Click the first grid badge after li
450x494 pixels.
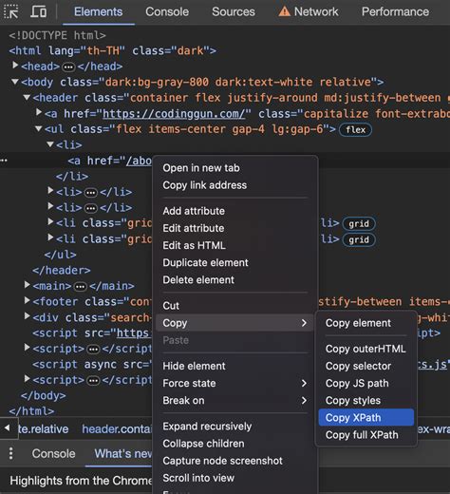(x=359, y=224)
